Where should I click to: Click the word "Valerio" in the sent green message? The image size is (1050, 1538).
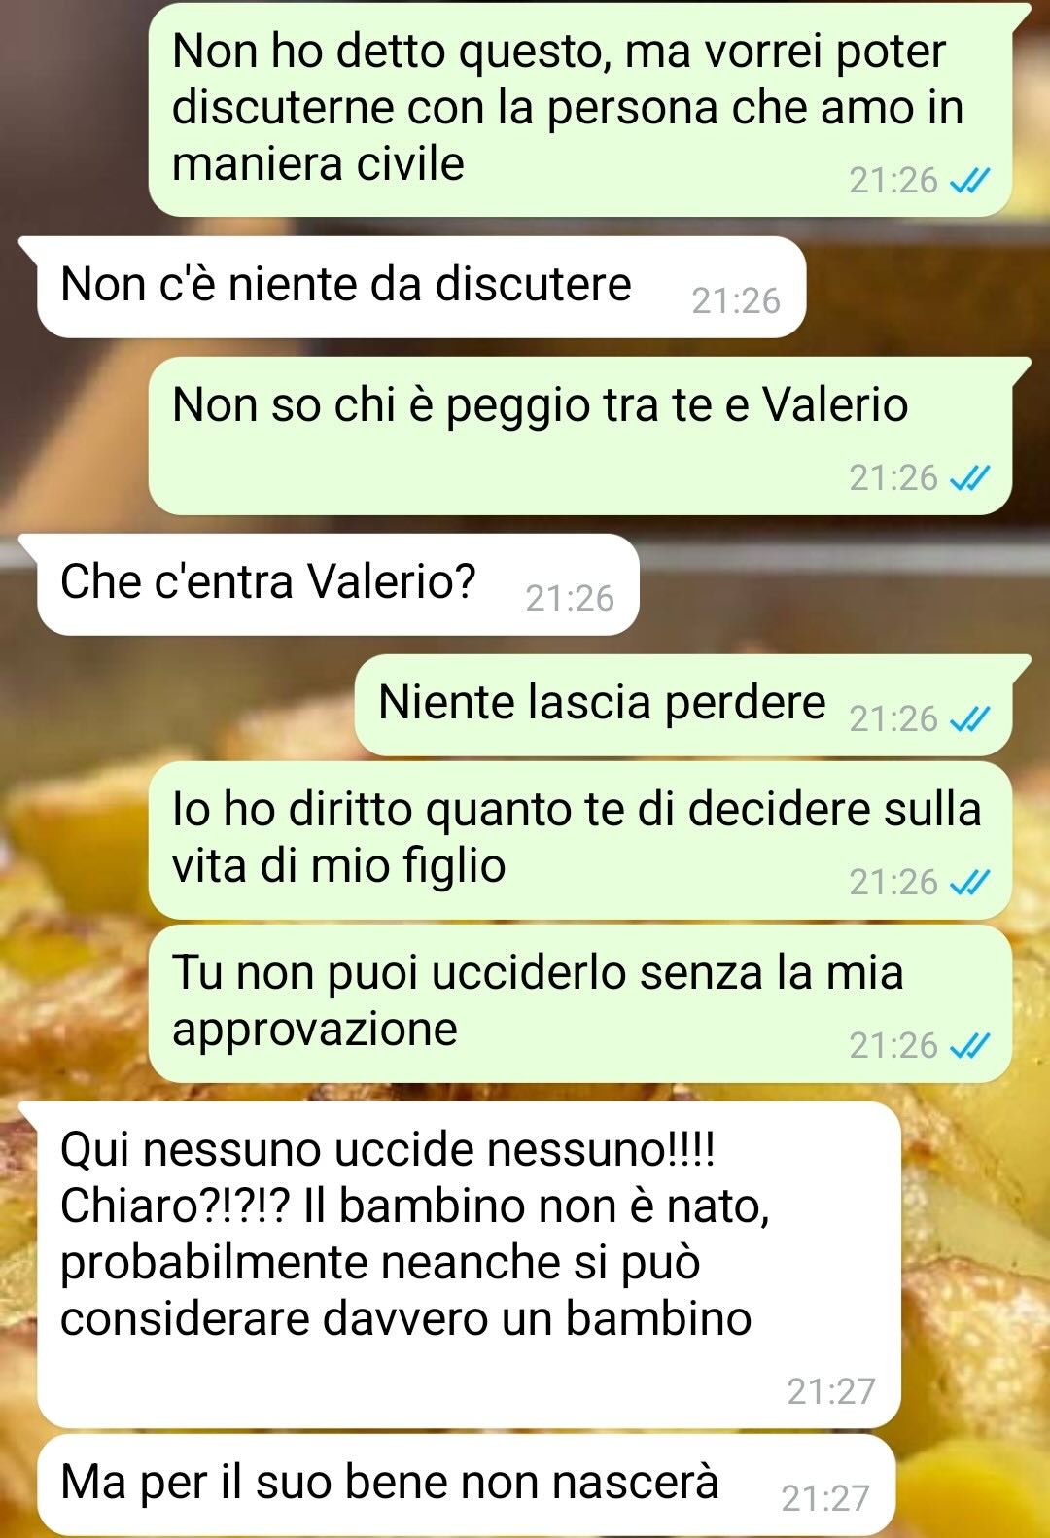click(x=834, y=405)
